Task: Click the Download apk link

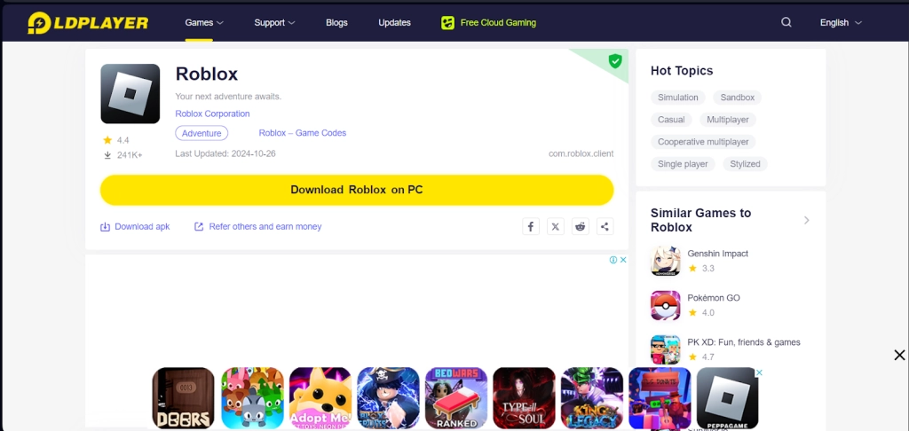Action: pyautogui.click(x=142, y=226)
